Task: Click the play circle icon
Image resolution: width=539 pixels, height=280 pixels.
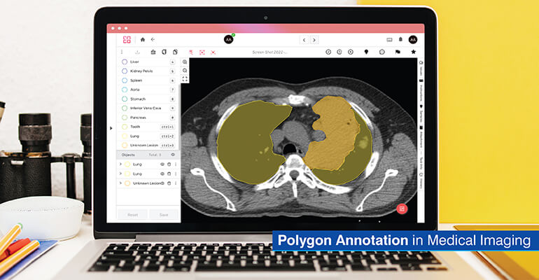Action: (x=351, y=52)
